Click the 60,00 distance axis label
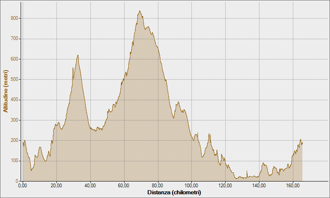The image size is (330, 198). pyautogui.click(x=124, y=186)
